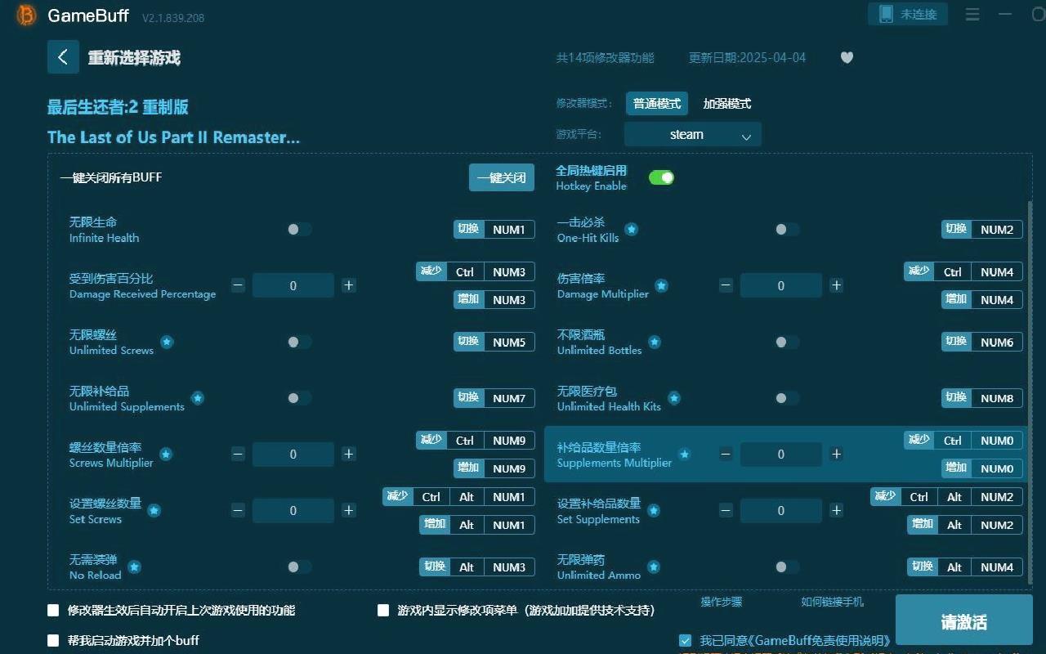Screen dimensions: 1046x654
Task: Check auto-enable last used functions checkbox
Action: point(53,610)
